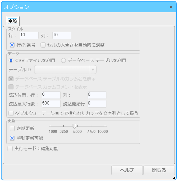
Task: Switch to the 全般 tab
Action: pos(13,21)
